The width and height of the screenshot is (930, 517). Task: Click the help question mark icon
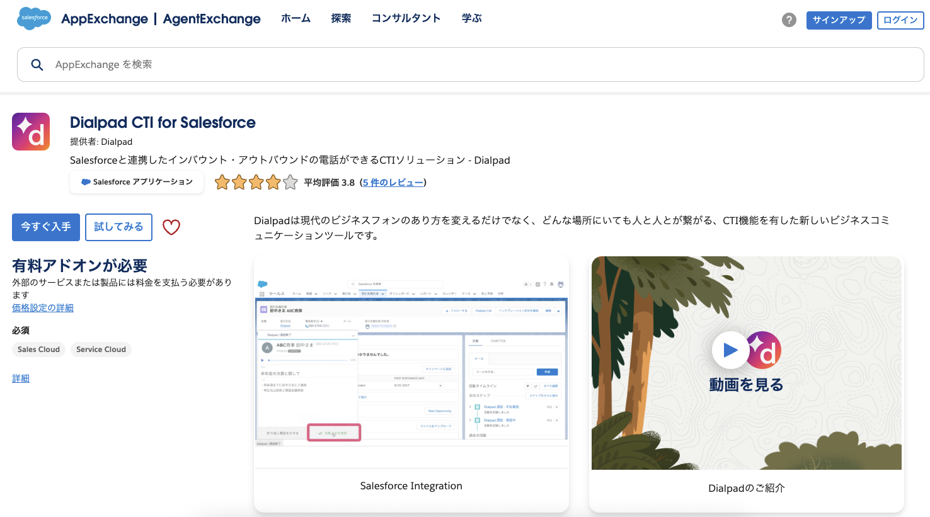(x=789, y=20)
